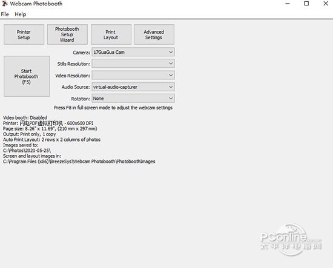Screen dimensions: 333x268
Task: Click the Printer Setup button
Action: (x=24, y=34)
